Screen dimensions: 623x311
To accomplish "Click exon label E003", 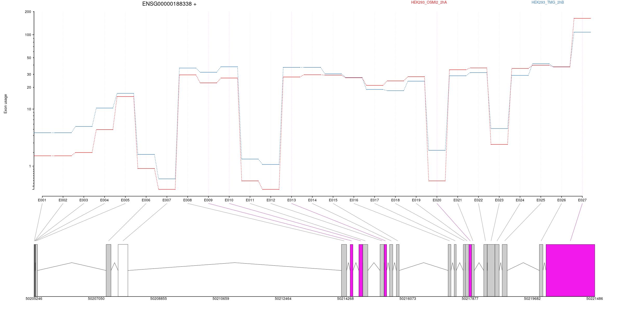I will (x=84, y=200).
